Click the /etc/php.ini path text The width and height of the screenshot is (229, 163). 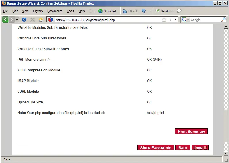[155, 113]
